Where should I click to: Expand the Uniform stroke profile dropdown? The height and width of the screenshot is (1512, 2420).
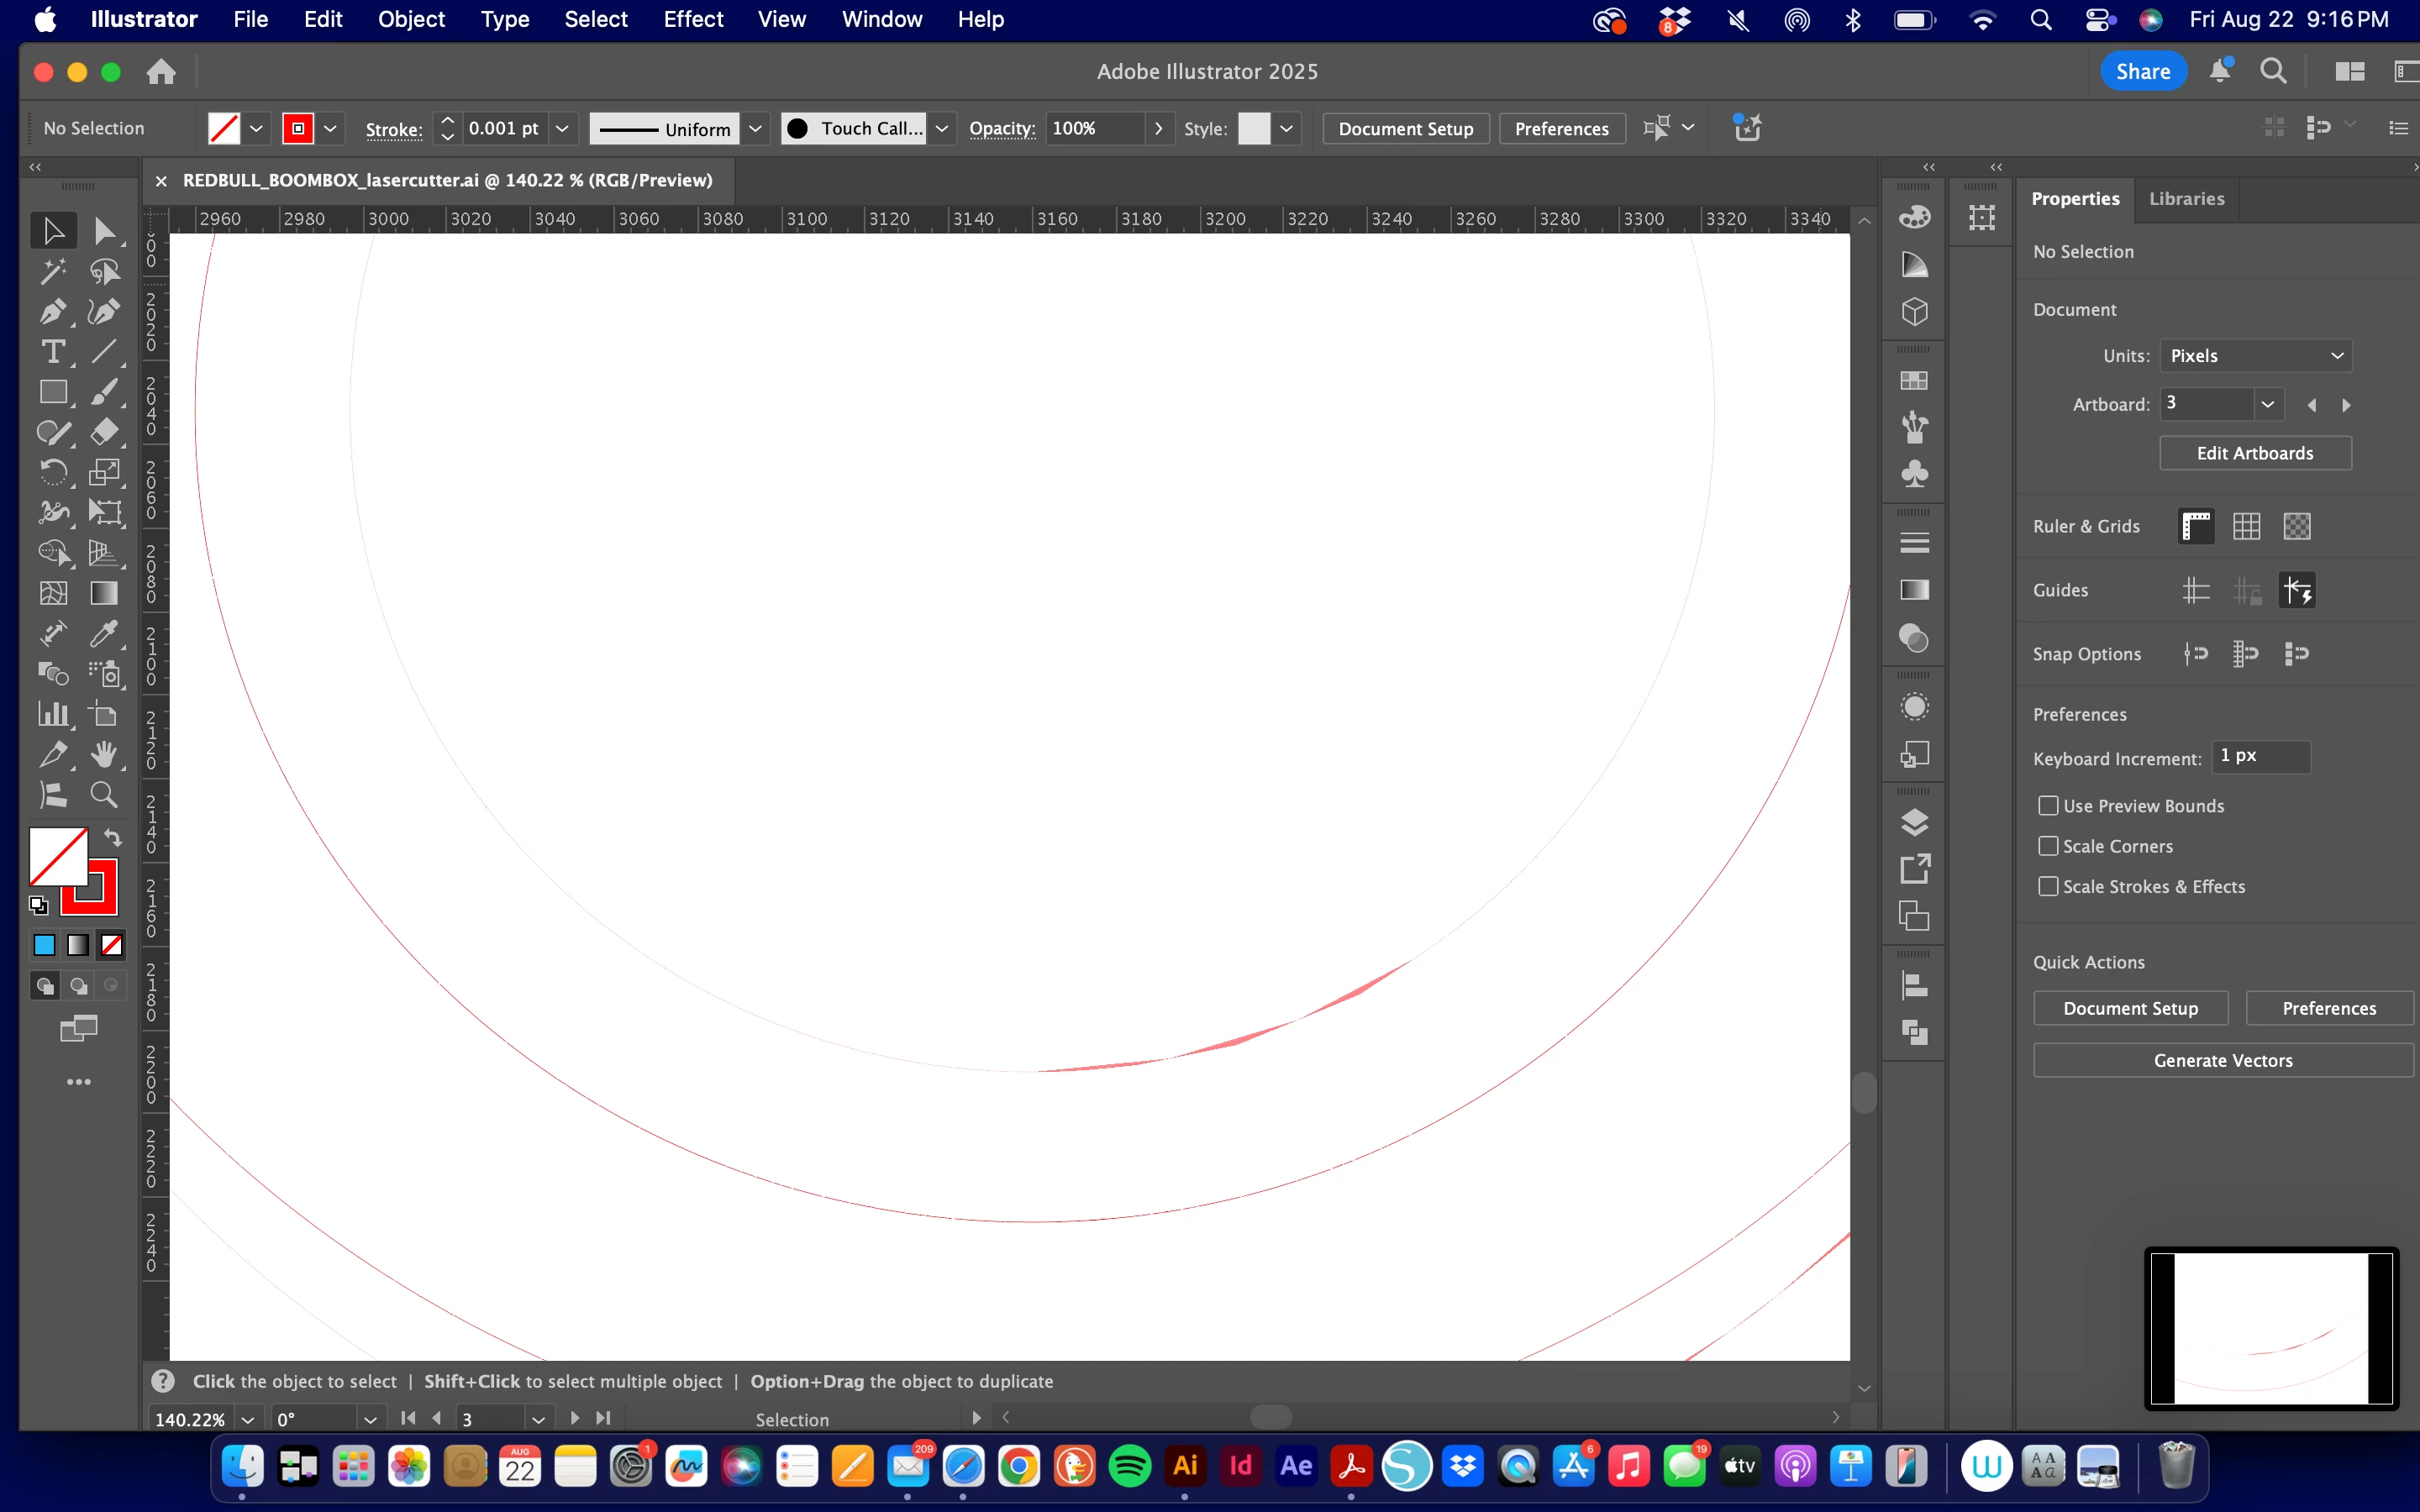755,129
